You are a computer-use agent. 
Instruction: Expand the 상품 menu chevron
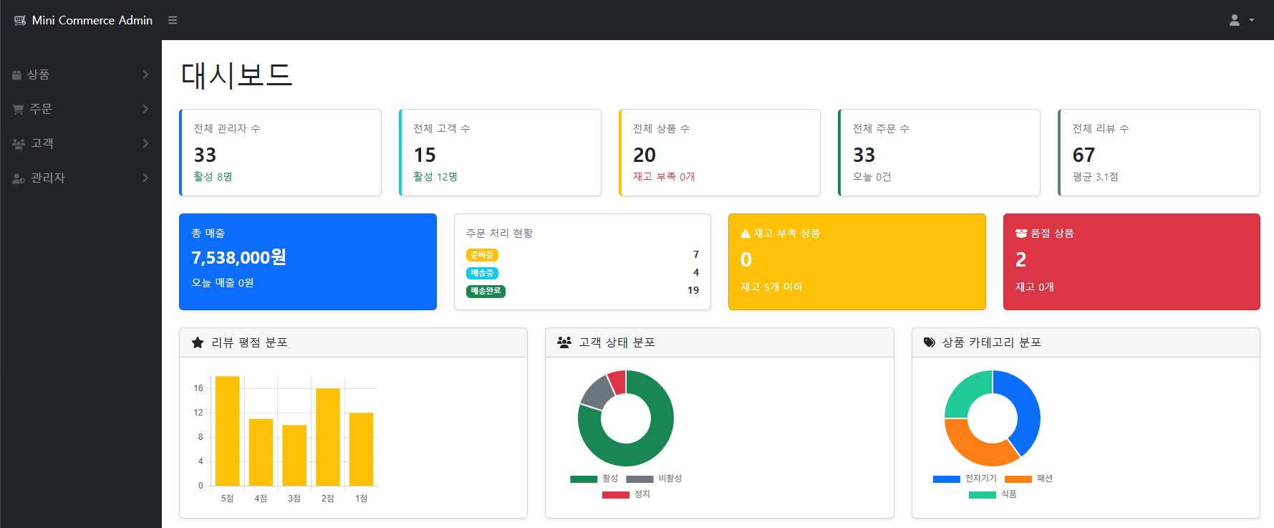click(x=145, y=75)
